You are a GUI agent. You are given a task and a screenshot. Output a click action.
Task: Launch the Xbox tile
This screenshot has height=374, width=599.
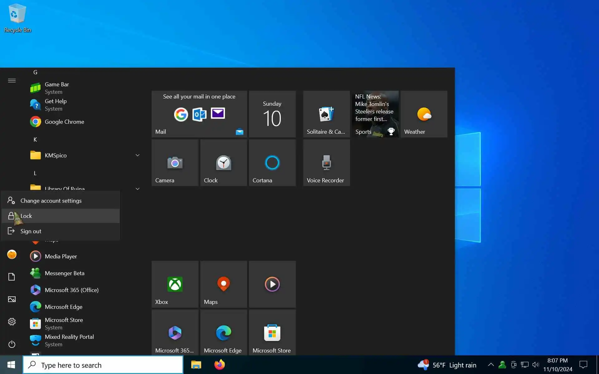(175, 284)
